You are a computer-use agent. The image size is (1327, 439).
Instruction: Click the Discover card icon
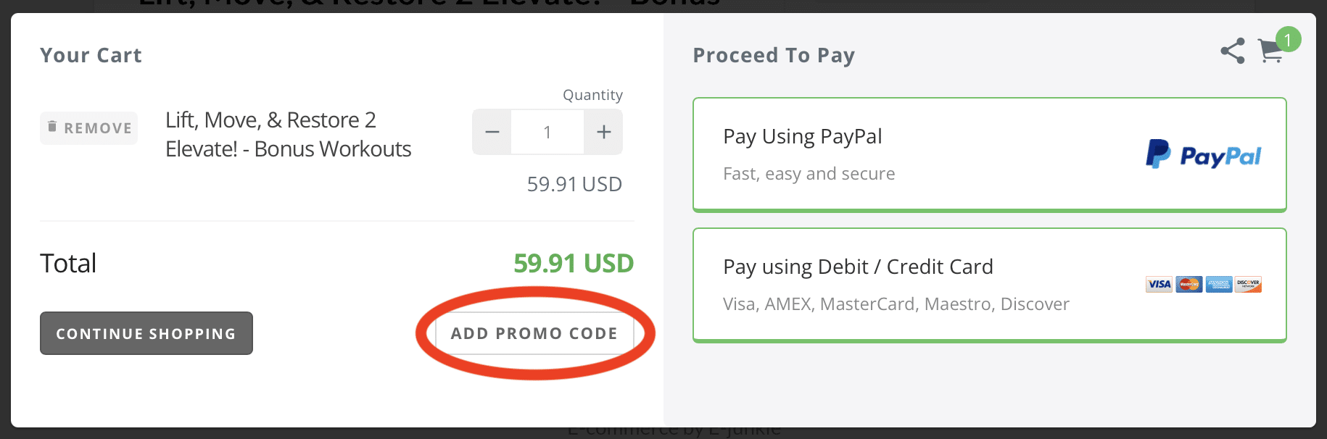point(1249,284)
